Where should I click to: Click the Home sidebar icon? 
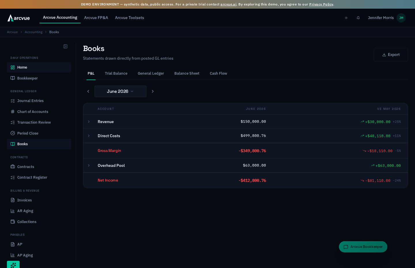(x=13, y=67)
